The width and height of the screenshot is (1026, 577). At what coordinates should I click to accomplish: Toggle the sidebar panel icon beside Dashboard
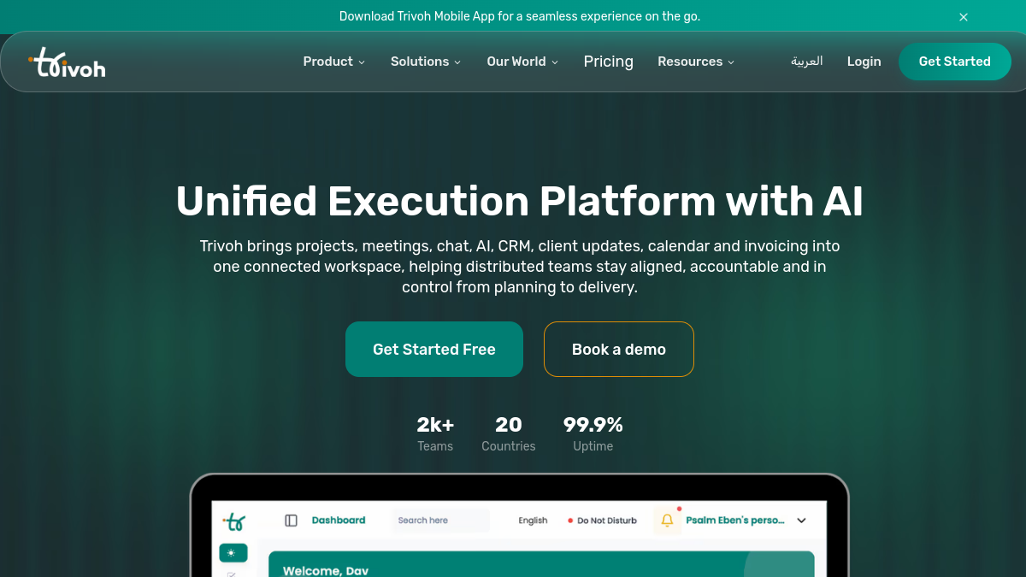[292, 521]
